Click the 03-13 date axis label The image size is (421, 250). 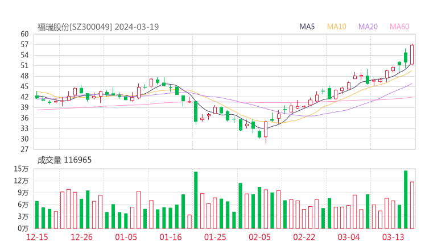click(x=393, y=237)
